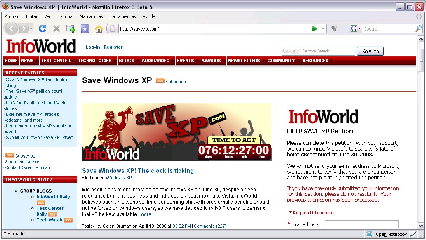426x240 pixels.
Task: Click the RSS icon next to page title
Action: pos(160,81)
